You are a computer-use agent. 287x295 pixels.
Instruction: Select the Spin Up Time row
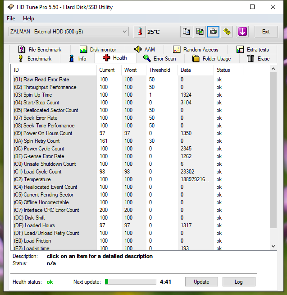point(128,95)
